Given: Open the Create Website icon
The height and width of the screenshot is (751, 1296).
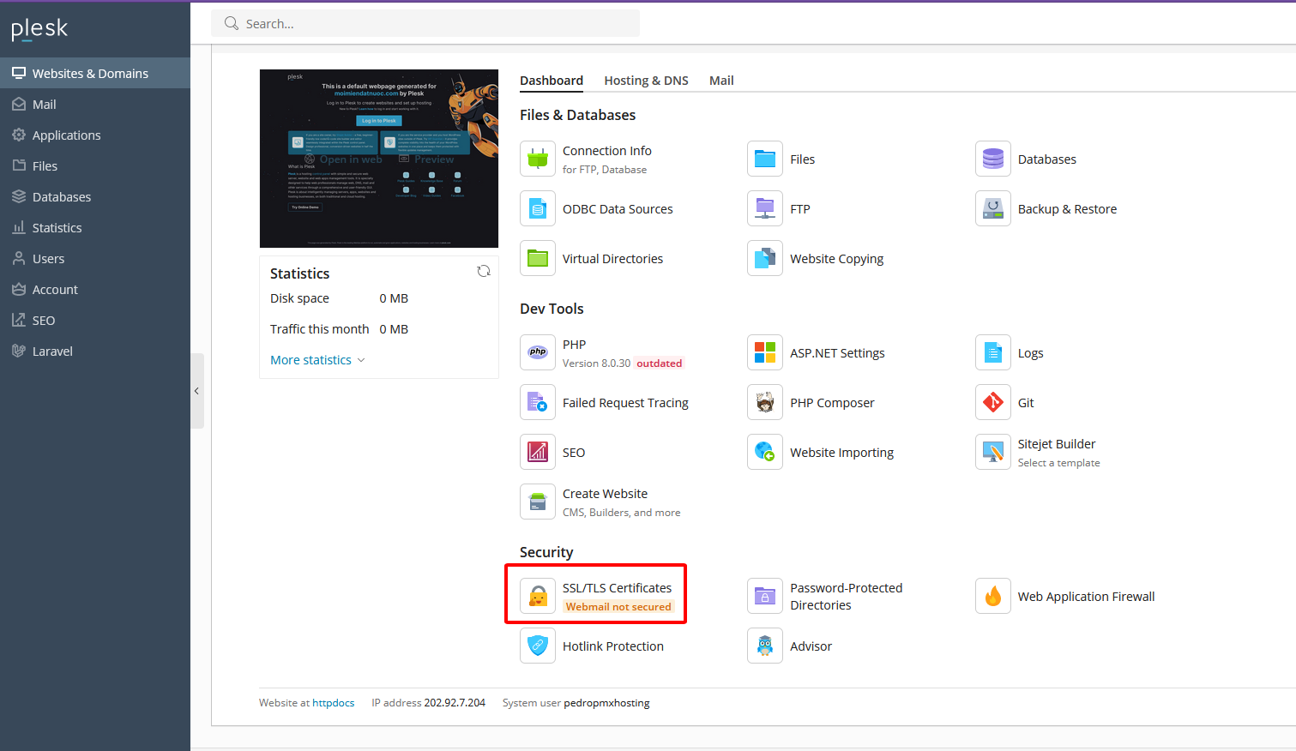Looking at the screenshot, I should 538,502.
